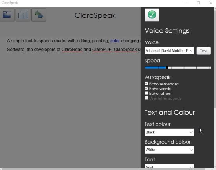Click the disabled User letter sounds checkbox
216x170 pixels.
pos(146,98)
